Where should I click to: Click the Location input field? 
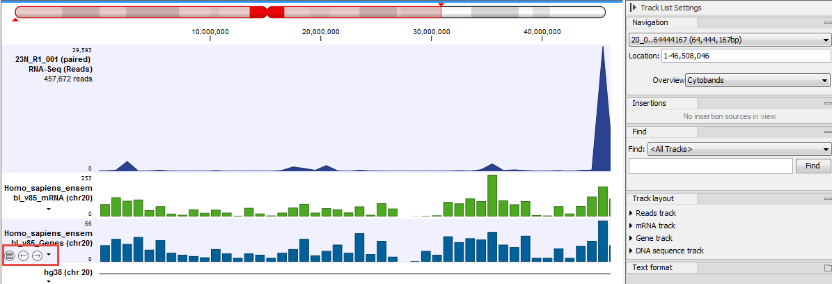[x=745, y=56]
